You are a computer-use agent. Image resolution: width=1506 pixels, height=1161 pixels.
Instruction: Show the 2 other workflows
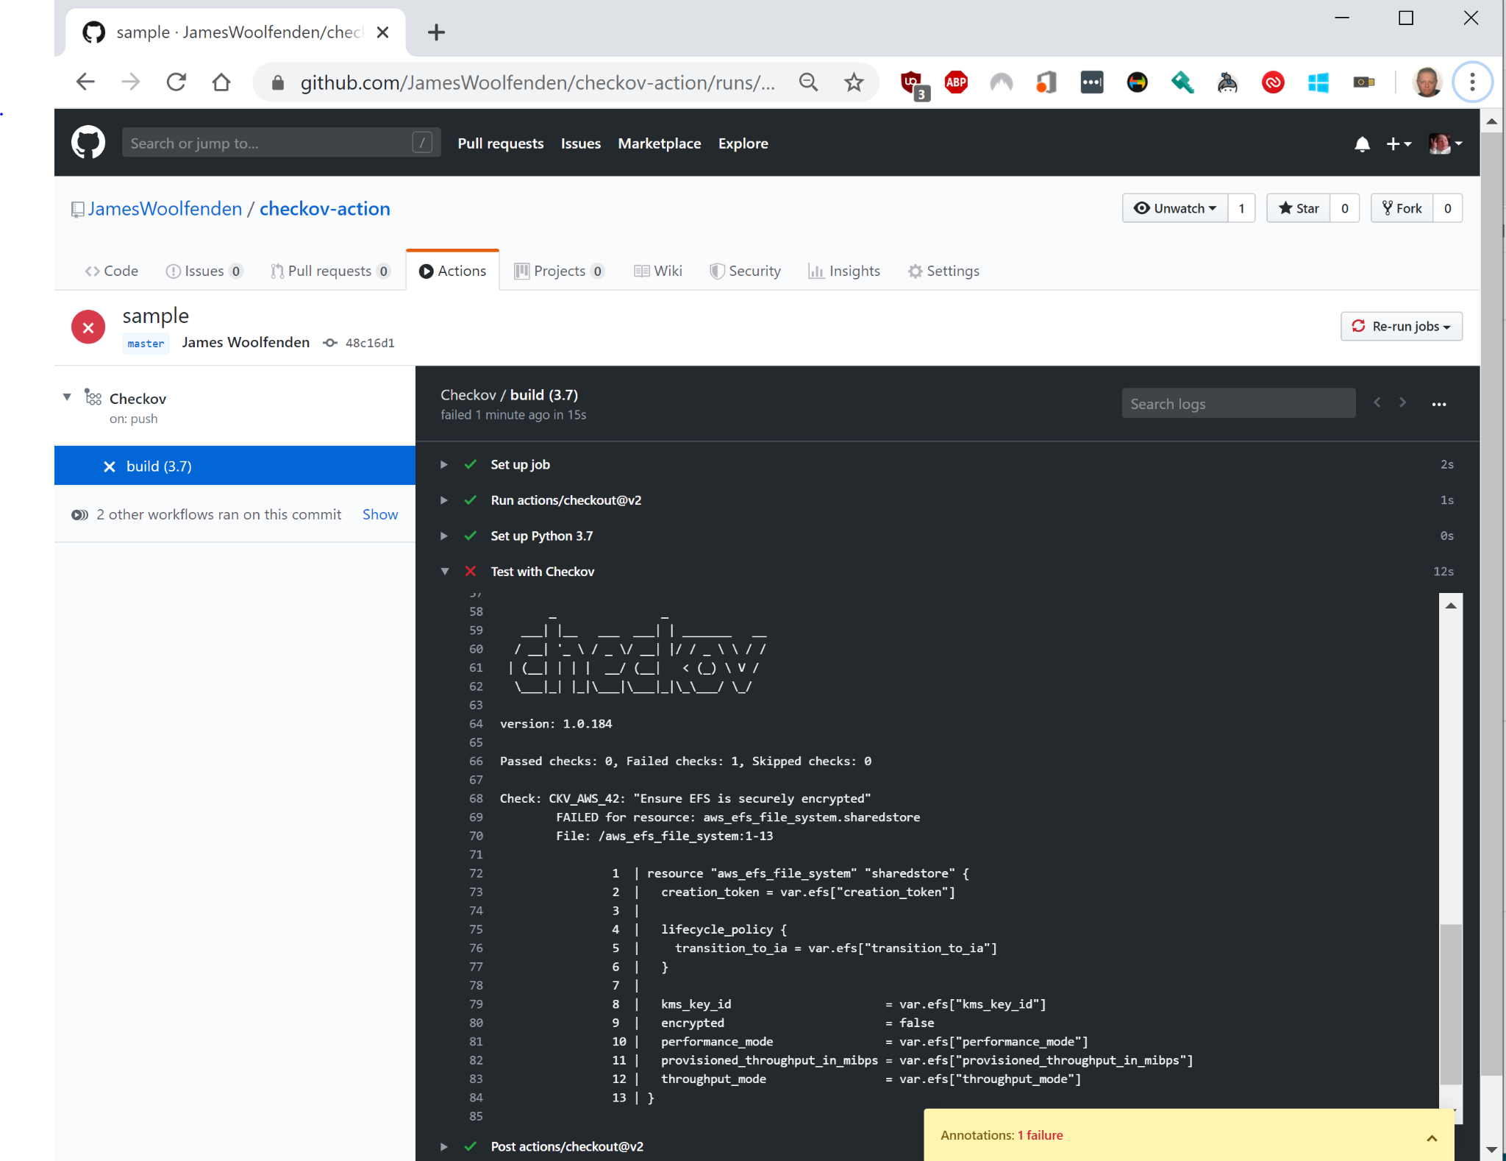(380, 514)
